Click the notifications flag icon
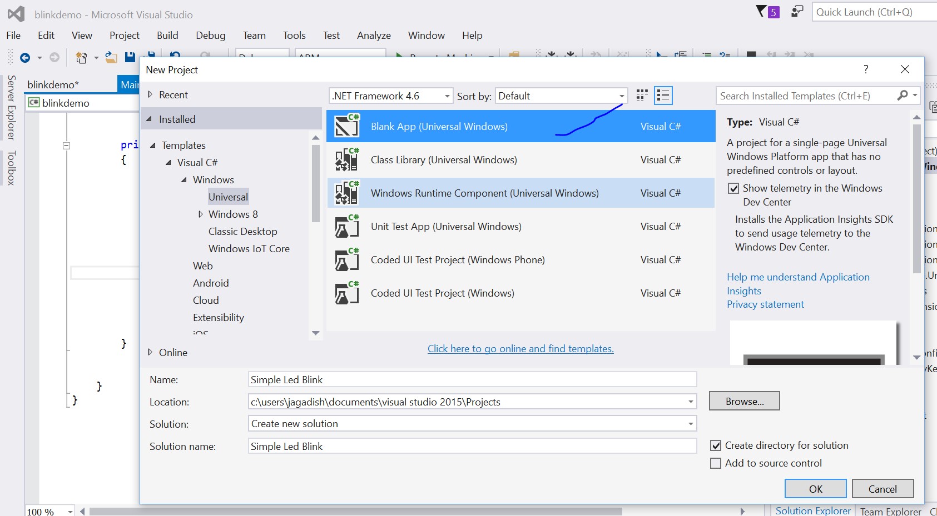Image resolution: width=937 pixels, height=516 pixels. 762,12
